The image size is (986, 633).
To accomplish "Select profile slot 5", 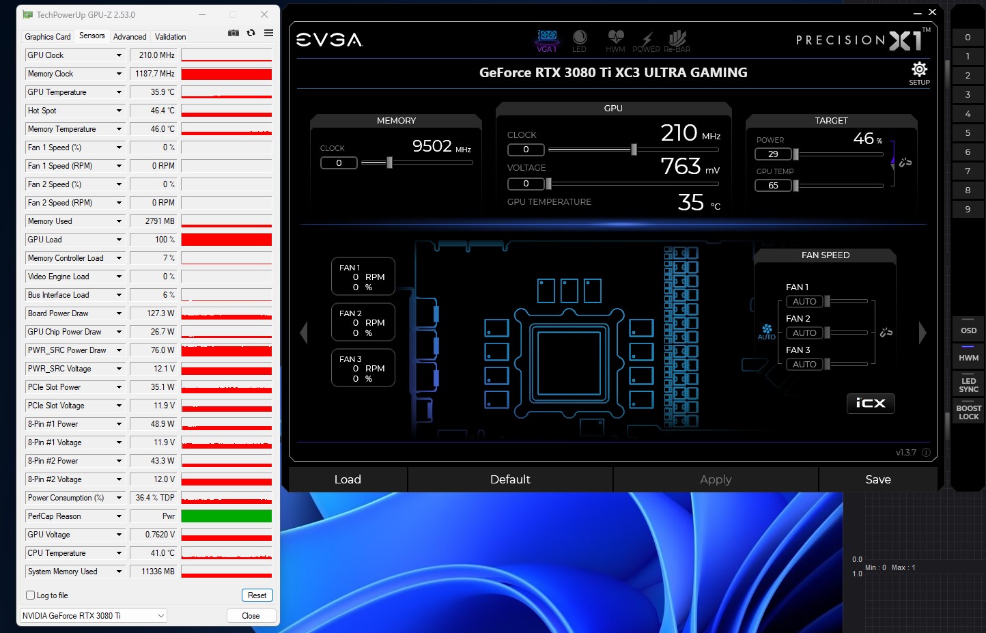I will (x=968, y=133).
